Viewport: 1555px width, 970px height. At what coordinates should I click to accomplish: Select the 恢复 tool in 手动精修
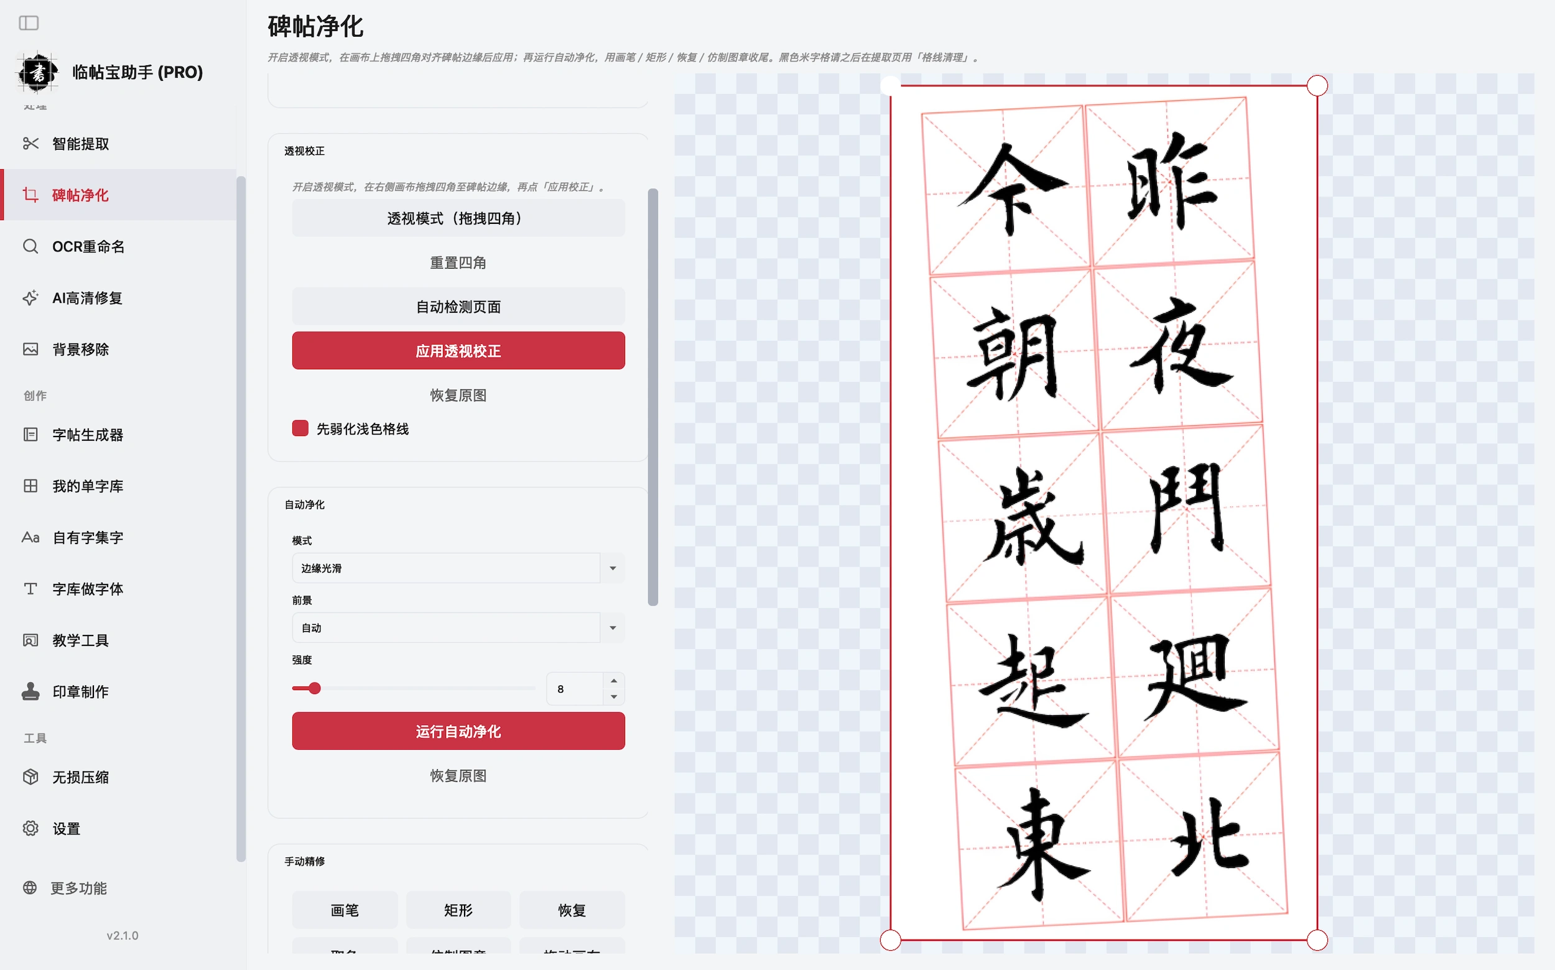click(x=572, y=910)
